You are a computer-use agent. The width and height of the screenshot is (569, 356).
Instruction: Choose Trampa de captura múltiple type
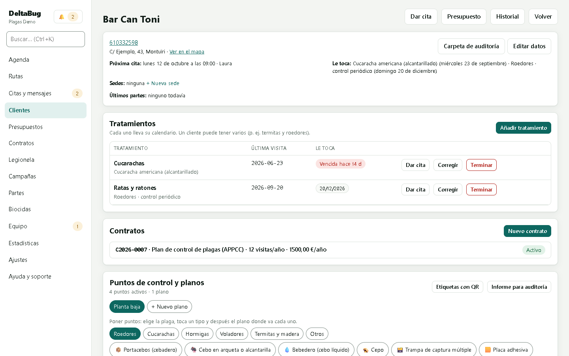(433, 350)
